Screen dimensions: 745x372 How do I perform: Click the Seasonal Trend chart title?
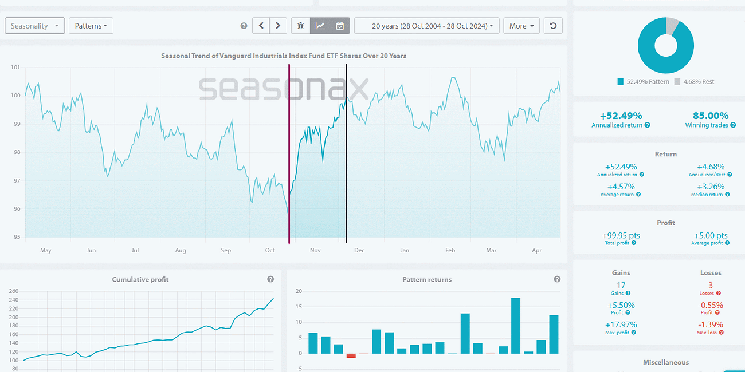pos(284,56)
